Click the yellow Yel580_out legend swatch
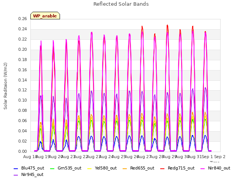 (x=90, y=168)
